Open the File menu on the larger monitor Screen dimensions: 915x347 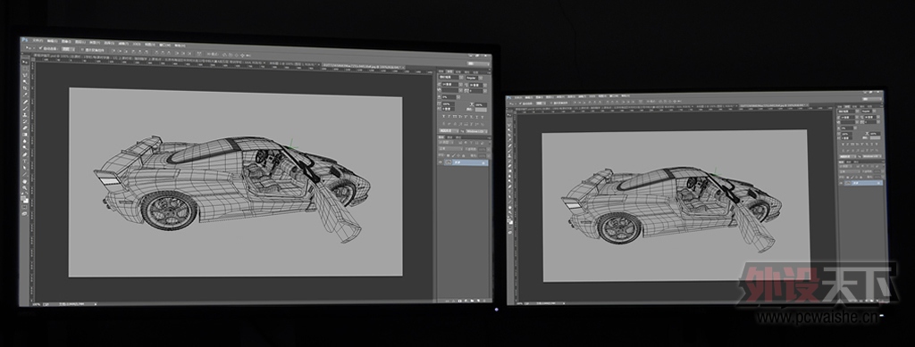tap(38, 40)
